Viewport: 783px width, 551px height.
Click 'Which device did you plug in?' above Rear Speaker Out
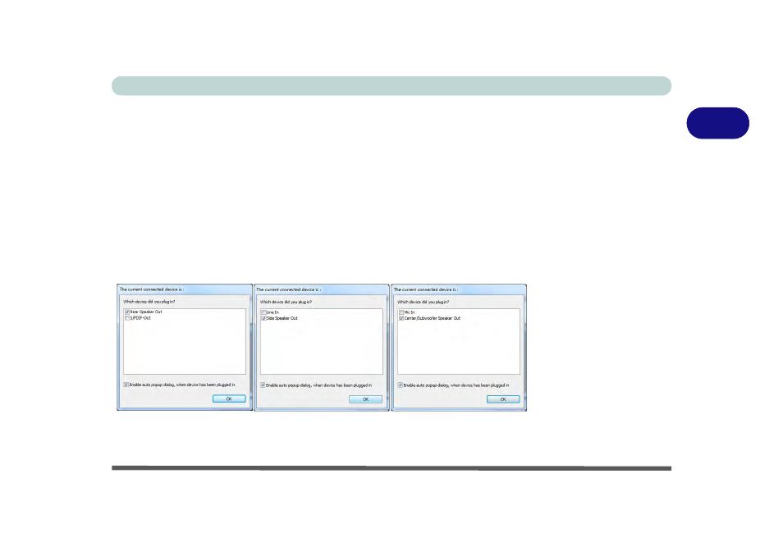click(149, 302)
